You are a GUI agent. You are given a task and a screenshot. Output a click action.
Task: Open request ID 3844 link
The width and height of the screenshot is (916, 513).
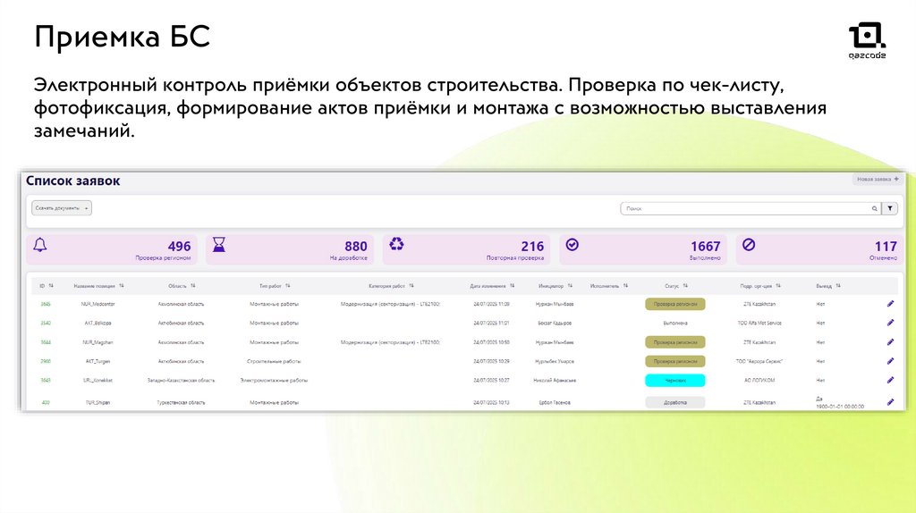pos(46,342)
